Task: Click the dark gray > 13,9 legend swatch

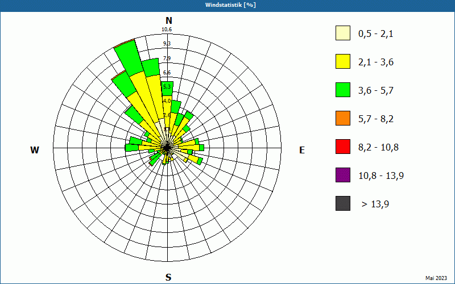Action: click(x=343, y=203)
